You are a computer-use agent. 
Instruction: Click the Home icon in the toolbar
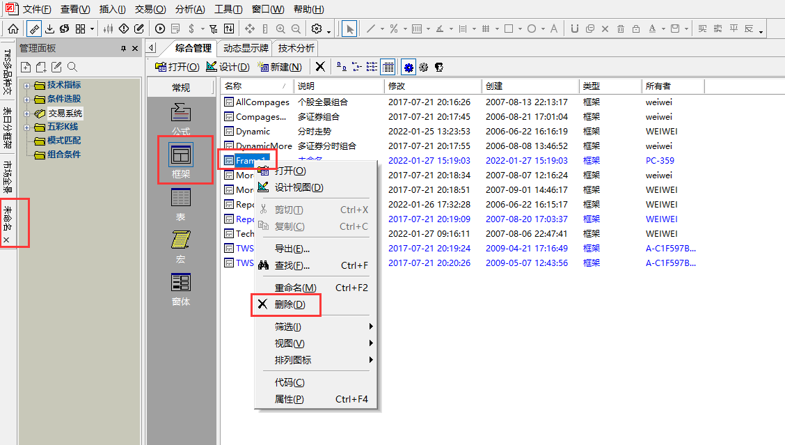pyautogui.click(x=13, y=29)
